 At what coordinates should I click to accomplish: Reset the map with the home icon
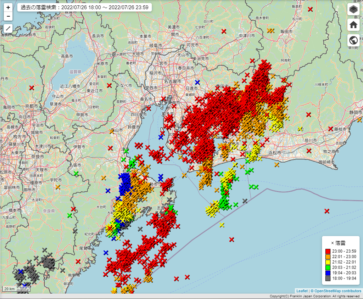(x=353, y=24)
